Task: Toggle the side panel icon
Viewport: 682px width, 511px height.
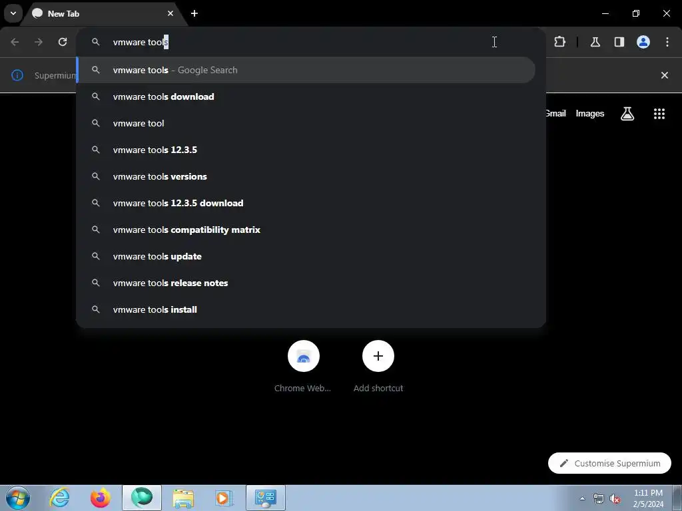Action: pyautogui.click(x=619, y=42)
